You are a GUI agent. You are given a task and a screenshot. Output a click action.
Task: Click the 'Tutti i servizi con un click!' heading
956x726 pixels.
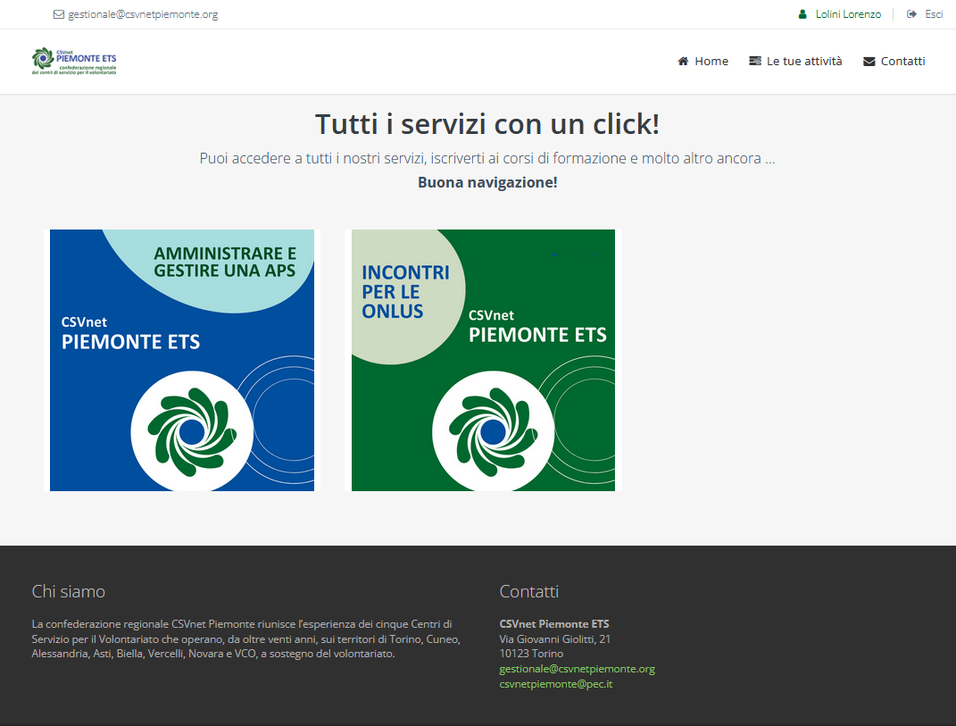click(x=487, y=124)
